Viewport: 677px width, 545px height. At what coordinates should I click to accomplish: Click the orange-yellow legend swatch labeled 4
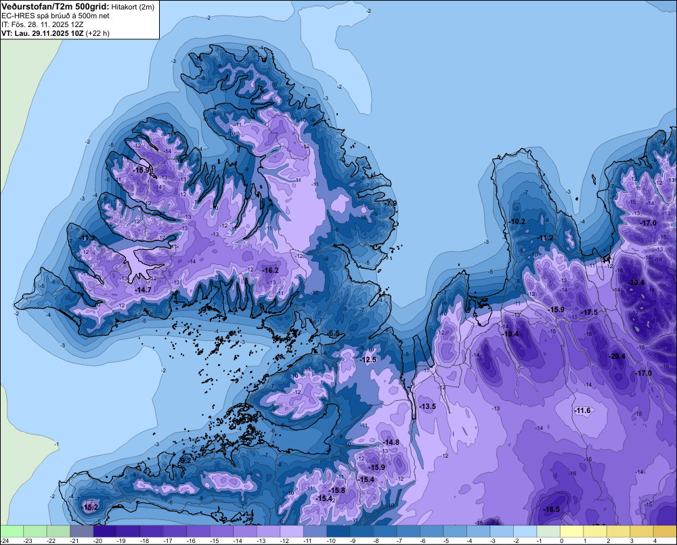(665, 531)
